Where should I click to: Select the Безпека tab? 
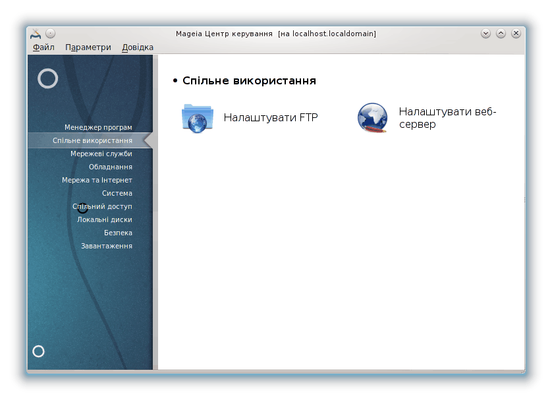point(119,233)
